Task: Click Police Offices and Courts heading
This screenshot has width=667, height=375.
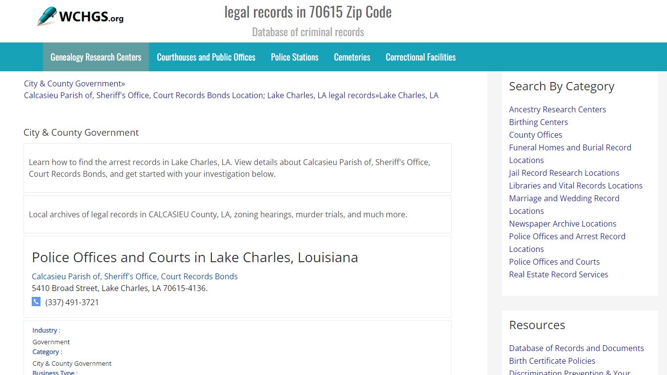Action: [195, 257]
